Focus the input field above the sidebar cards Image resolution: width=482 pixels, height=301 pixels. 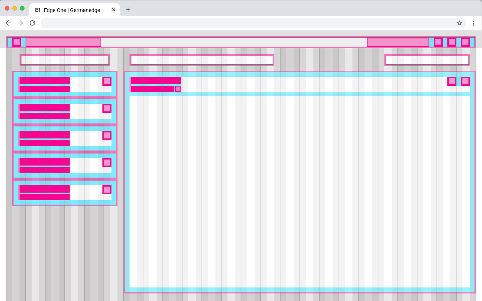coord(65,60)
